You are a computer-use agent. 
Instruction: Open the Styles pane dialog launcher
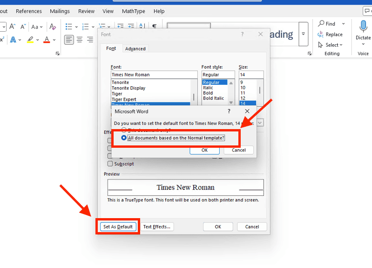pos(310,54)
